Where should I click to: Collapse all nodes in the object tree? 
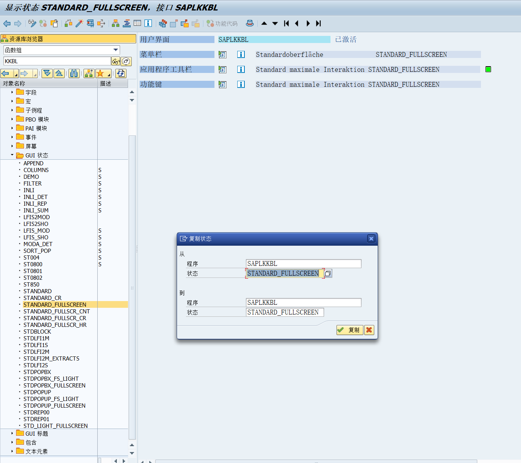(x=59, y=73)
